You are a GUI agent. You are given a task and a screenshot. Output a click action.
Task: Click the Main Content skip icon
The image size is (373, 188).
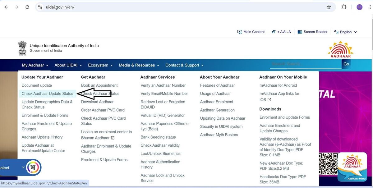pyautogui.click(x=239, y=32)
